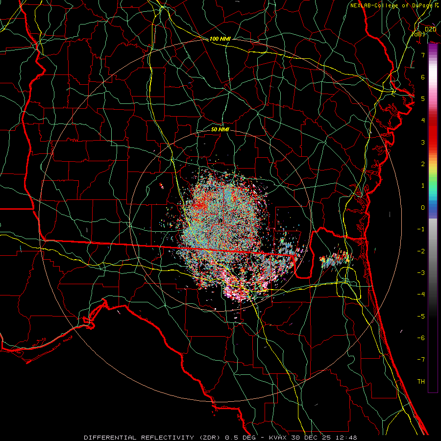This screenshot has width=441, height=441.
Task: Select the -6 value on the scale
Action: (421, 338)
